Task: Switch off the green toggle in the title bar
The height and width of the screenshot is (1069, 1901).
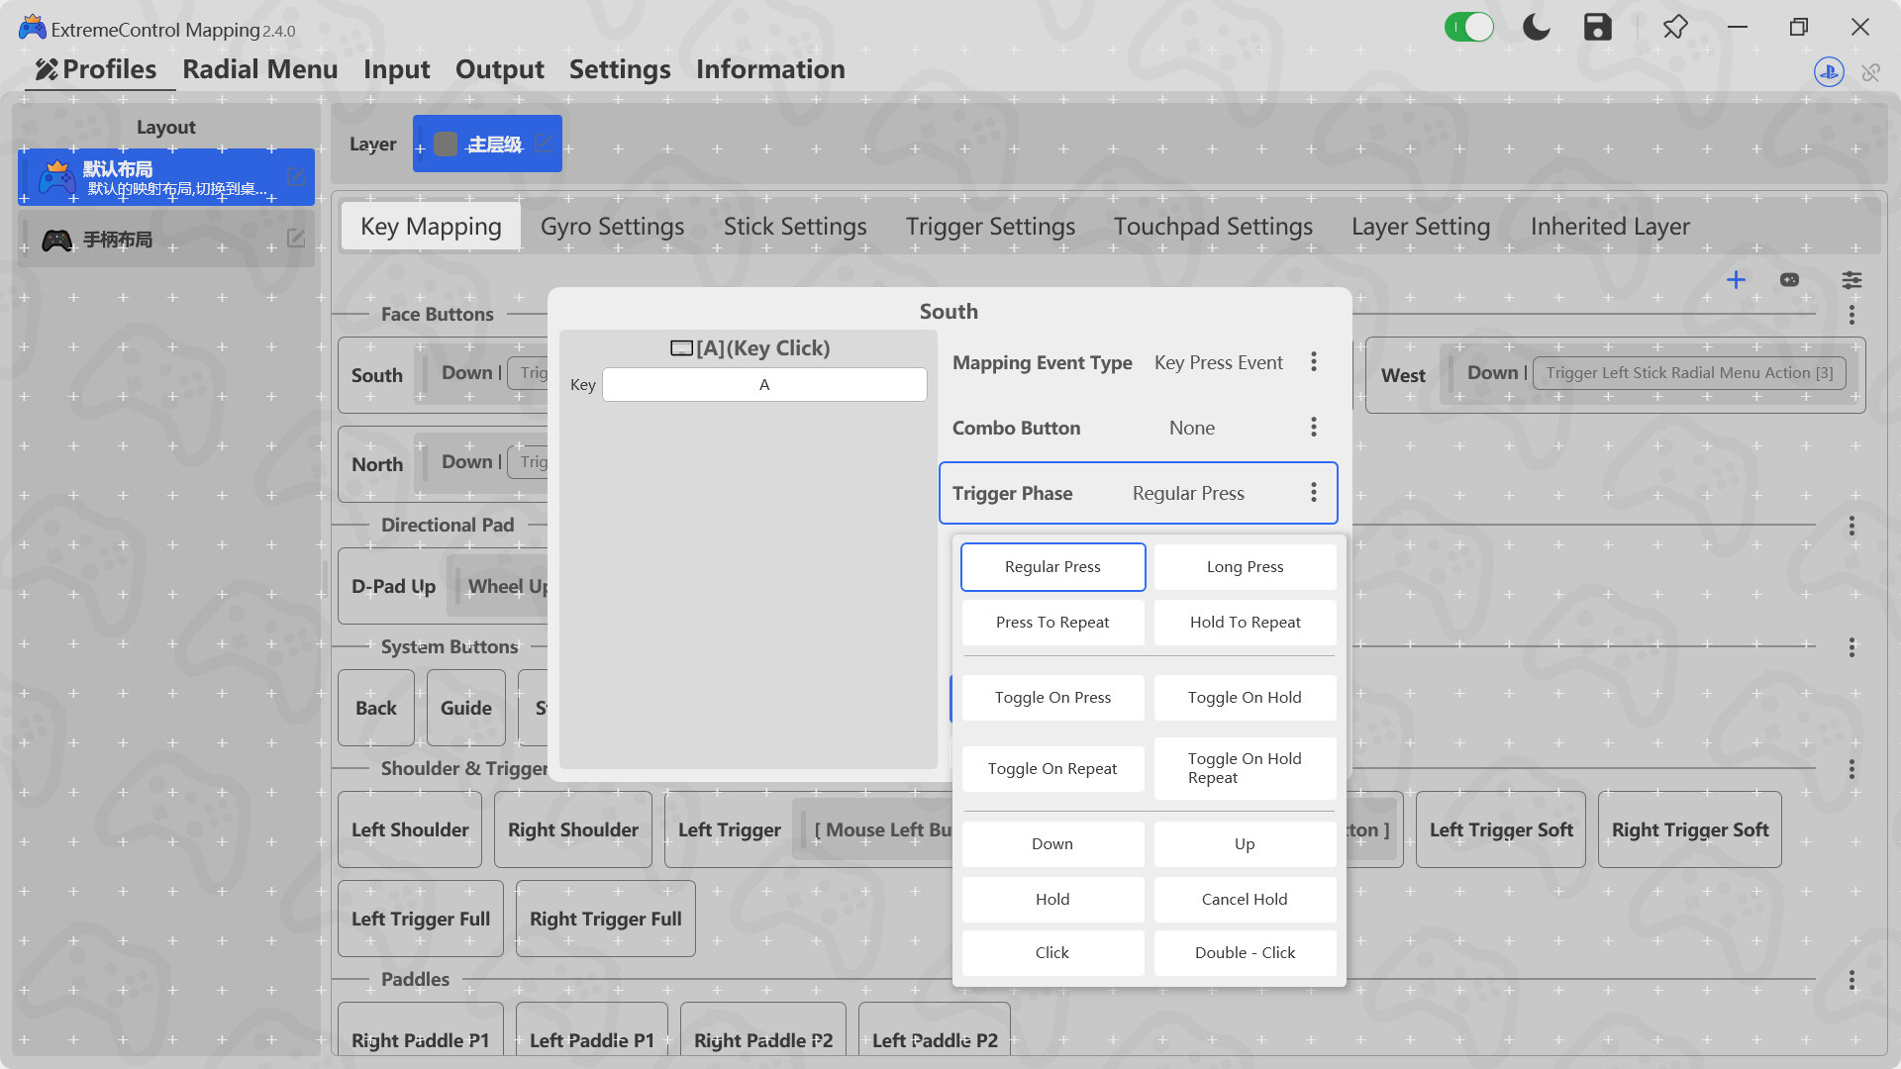Action: [x=1469, y=27]
